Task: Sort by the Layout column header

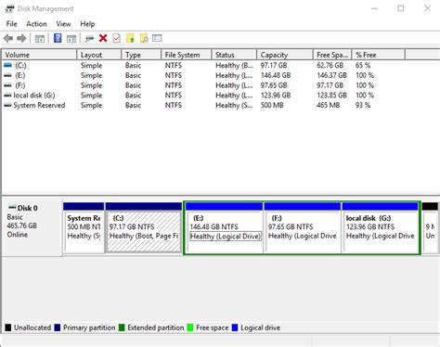Action: (99, 55)
